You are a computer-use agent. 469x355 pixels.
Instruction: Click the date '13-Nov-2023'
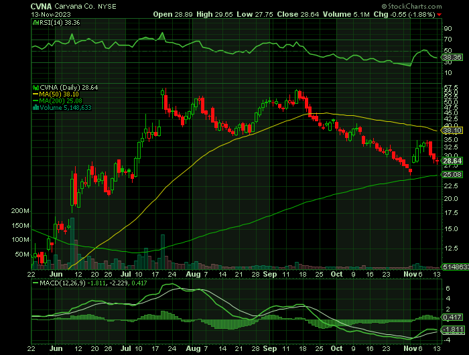51,14
